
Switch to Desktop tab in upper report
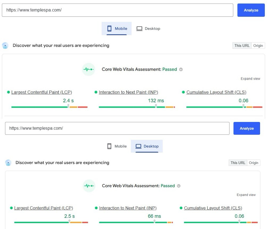click(x=148, y=28)
